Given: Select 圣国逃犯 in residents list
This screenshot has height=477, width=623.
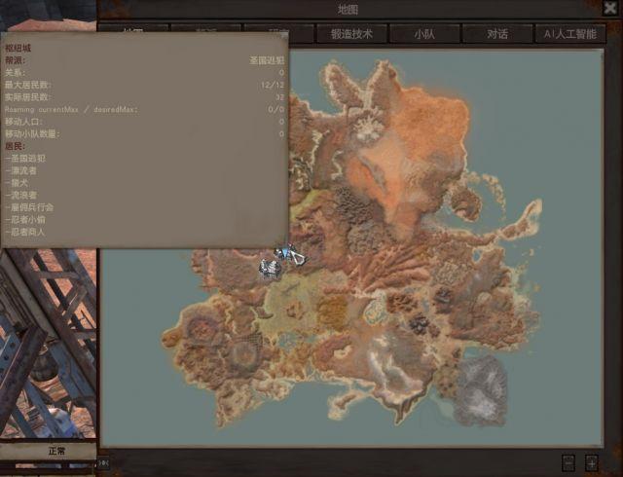Looking at the screenshot, I should point(26,158).
